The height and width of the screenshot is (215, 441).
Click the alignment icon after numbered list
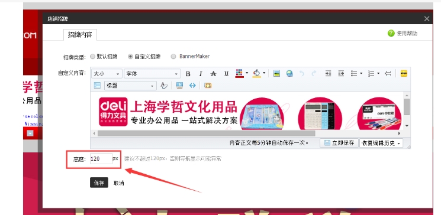coord(388,74)
